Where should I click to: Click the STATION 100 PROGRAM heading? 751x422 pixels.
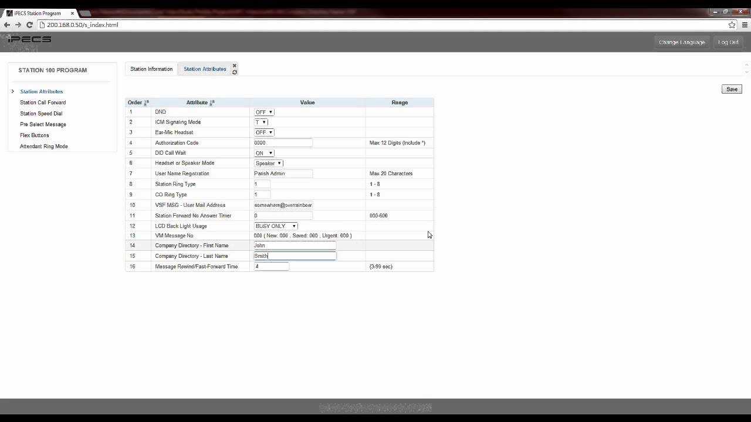(53, 70)
